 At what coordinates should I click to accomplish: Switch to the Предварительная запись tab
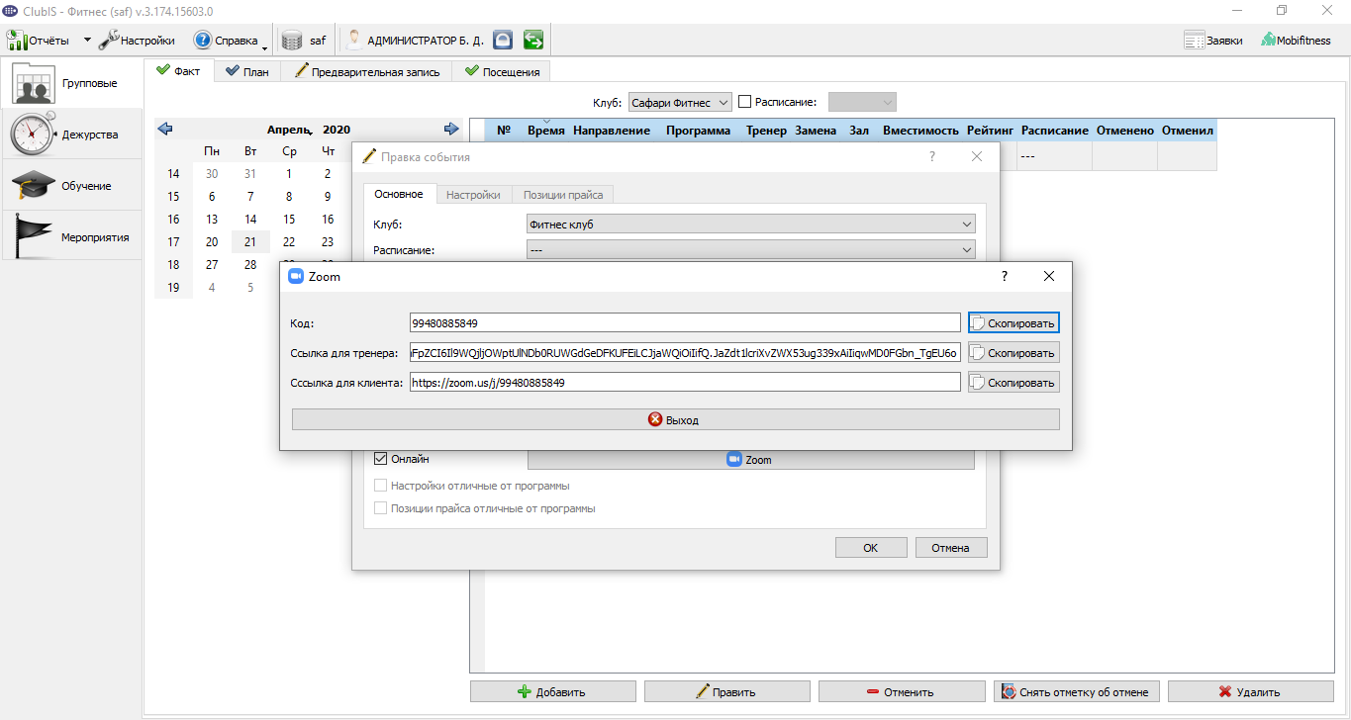(367, 72)
